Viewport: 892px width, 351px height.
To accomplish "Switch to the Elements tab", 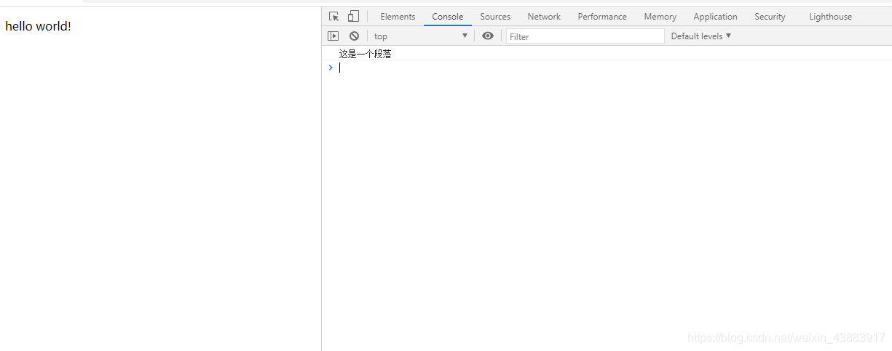I will pyautogui.click(x=398, y=17).
